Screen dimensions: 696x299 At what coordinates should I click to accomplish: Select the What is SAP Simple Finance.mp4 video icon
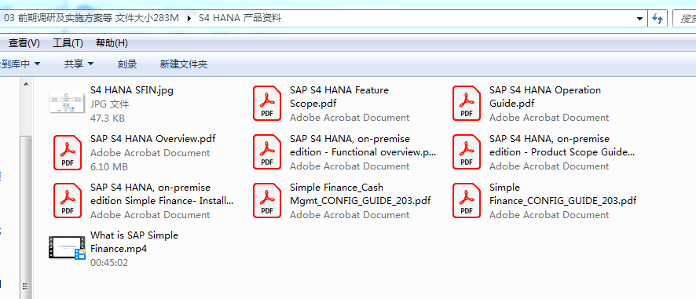[x=67, y=247]
